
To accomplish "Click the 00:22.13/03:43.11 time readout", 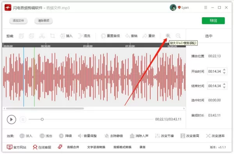I will 168,119.
